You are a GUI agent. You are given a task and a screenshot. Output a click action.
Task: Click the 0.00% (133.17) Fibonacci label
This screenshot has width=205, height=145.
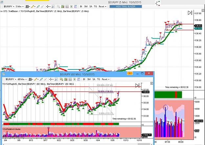pyautogui.click(x=106, y=114)
